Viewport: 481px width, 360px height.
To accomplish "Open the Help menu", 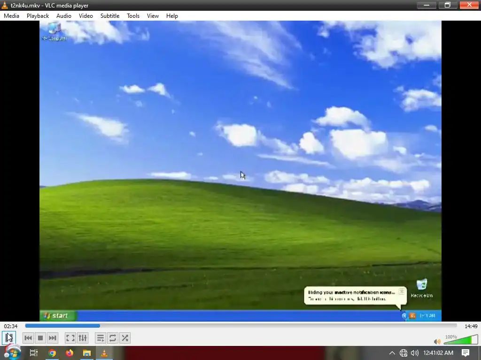I will [172, 16].
